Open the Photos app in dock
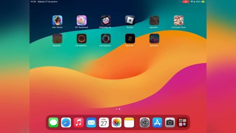The width and height of the screenshot is (236, 133). [x=117, y=122]
